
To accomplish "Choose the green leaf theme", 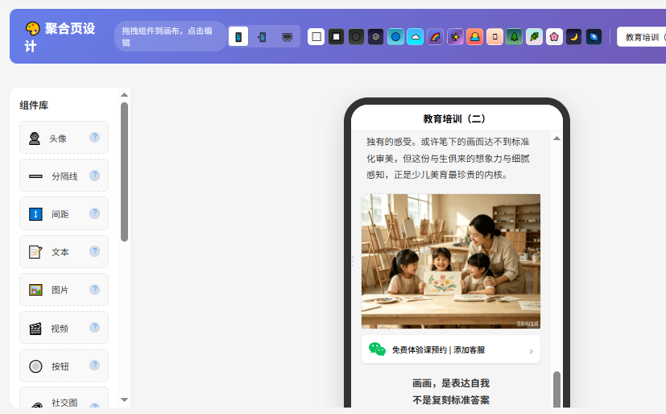I will [x=534, y=37].
